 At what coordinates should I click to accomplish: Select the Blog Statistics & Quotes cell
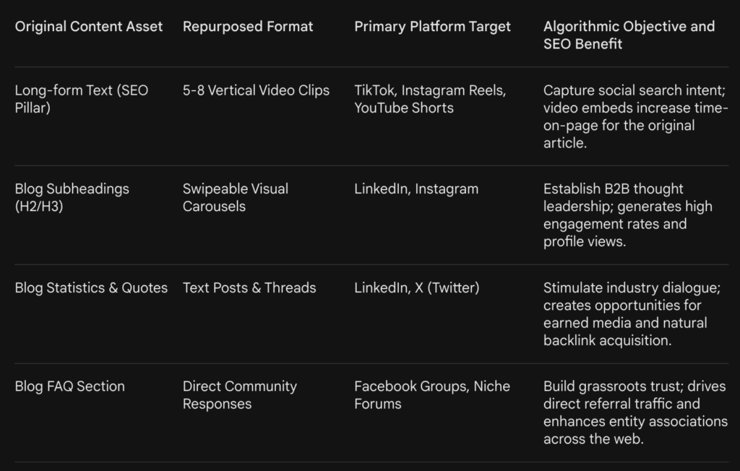91,288
